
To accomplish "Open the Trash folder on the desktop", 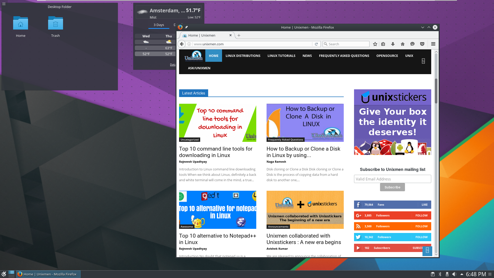I will pyautogui.click(x=55, y=27).
